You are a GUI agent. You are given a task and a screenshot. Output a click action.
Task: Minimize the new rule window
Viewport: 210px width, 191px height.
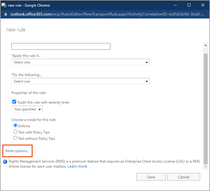point(175,5)
